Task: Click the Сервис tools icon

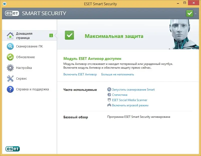Action: click(10, 78)
